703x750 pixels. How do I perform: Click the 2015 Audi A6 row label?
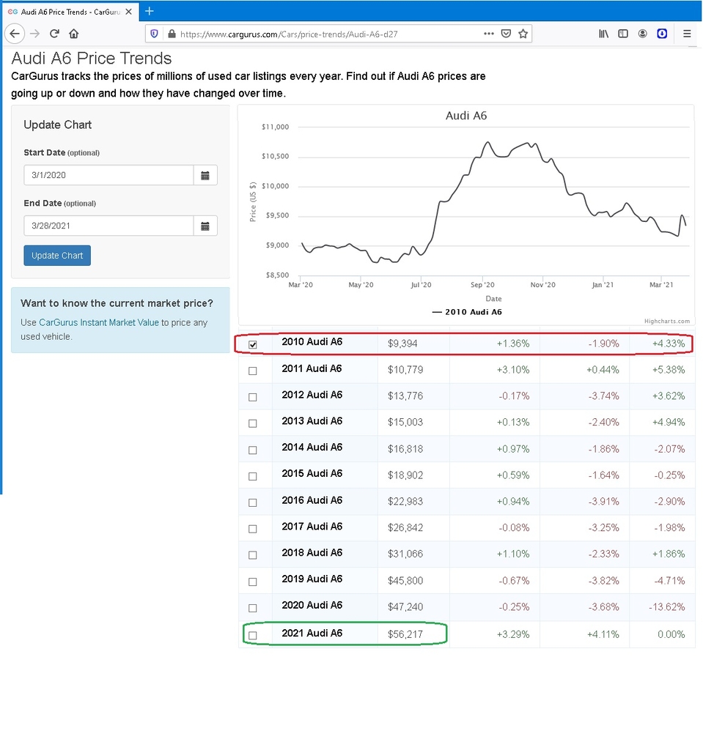[x=312, y=474]
